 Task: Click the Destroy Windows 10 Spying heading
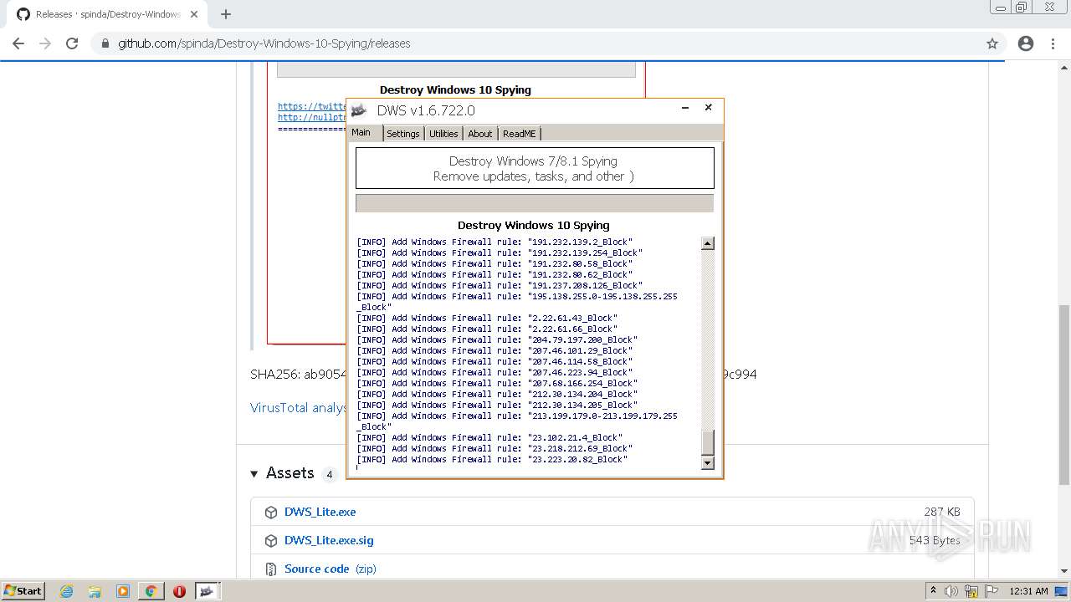pos(534,225)
